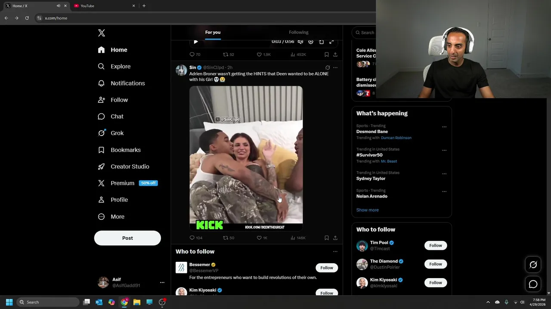Open Notifications from the sidebar
Image resolution: width=551 pixels, height=309 pixels.
[x=121, y=83]
